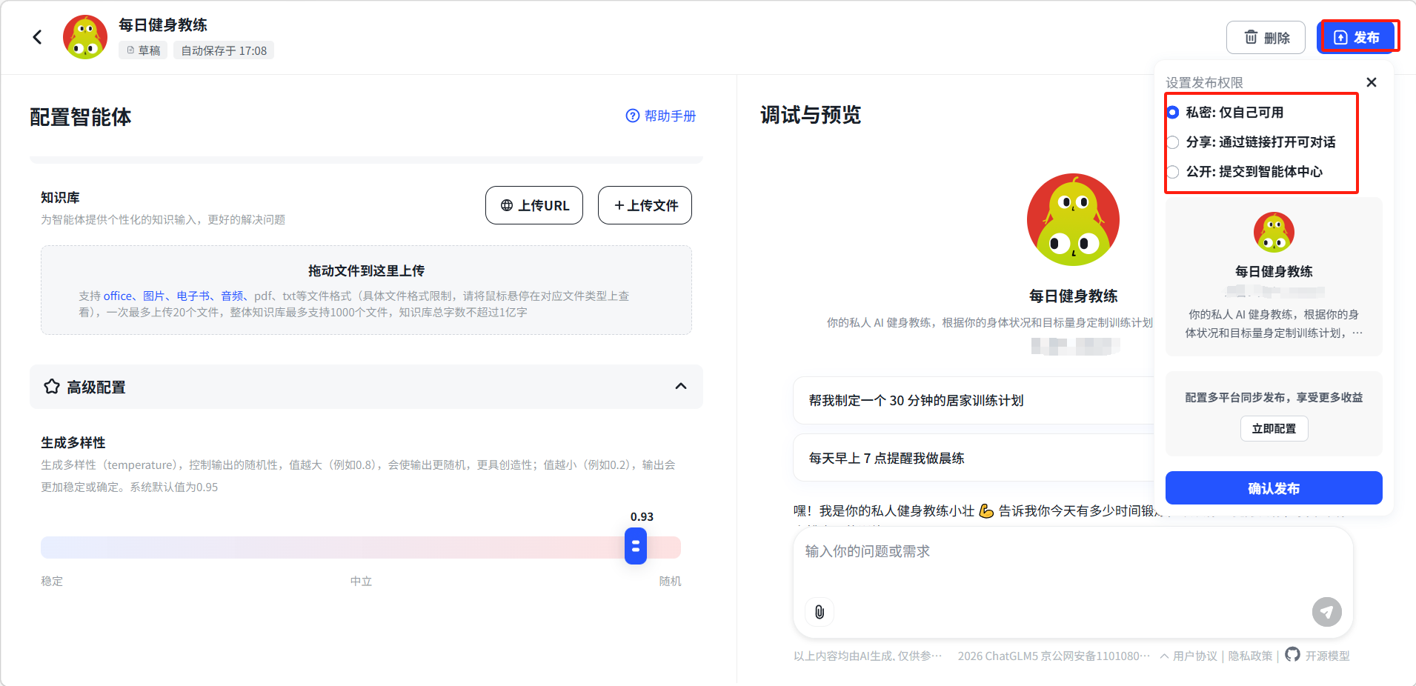Close the publish permissions panel
The width and height of the screenshot is (1416, 686).
click(x=1371, y=82)
